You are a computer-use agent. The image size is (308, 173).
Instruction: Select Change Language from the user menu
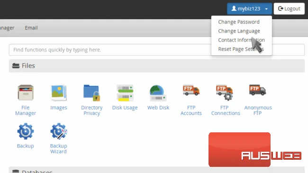pyautogui.click(x=239, y=31)
